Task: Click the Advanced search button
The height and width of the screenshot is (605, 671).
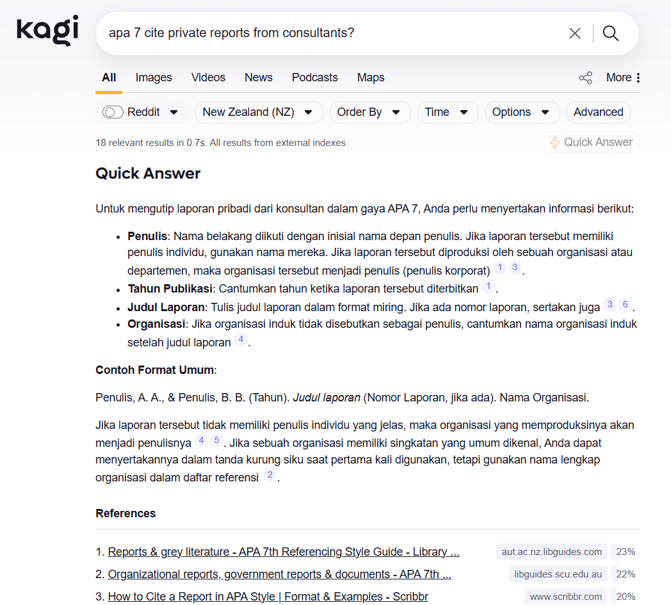Action: pos(598,112)
